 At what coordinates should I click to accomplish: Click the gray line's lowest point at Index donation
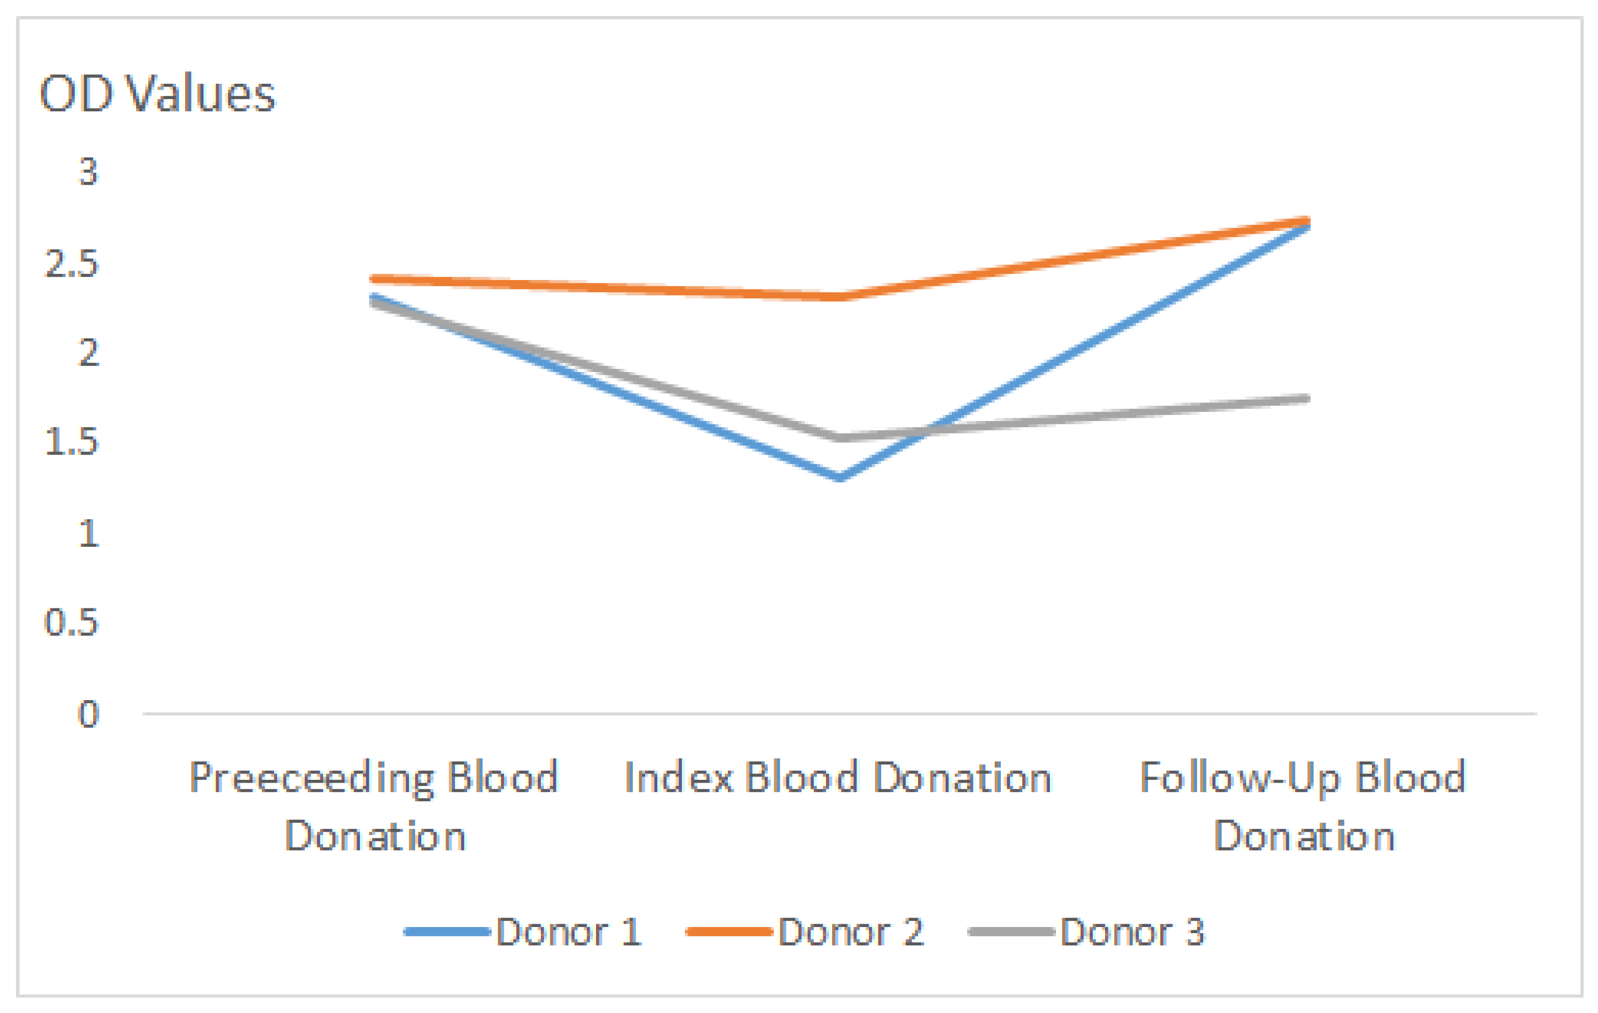click(840, 437)
